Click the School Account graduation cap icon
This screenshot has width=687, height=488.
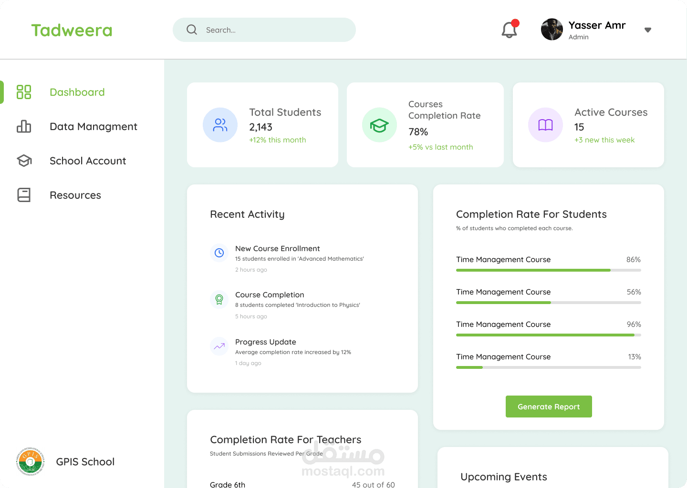tap(24, 161)
